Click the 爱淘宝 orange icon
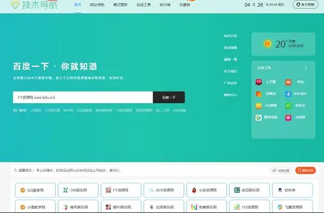This screenshot has width=324, height=213. point(259,94)
